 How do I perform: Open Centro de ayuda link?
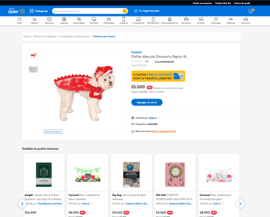[x=242, y=3]
